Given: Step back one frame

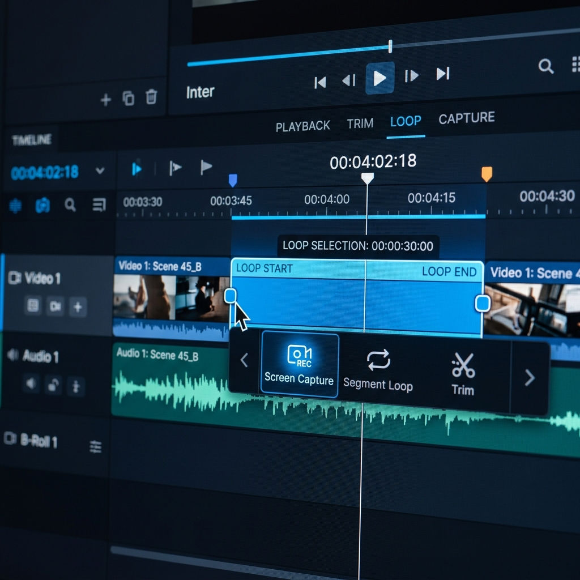Looking at the screenshot, I should 349,80.
